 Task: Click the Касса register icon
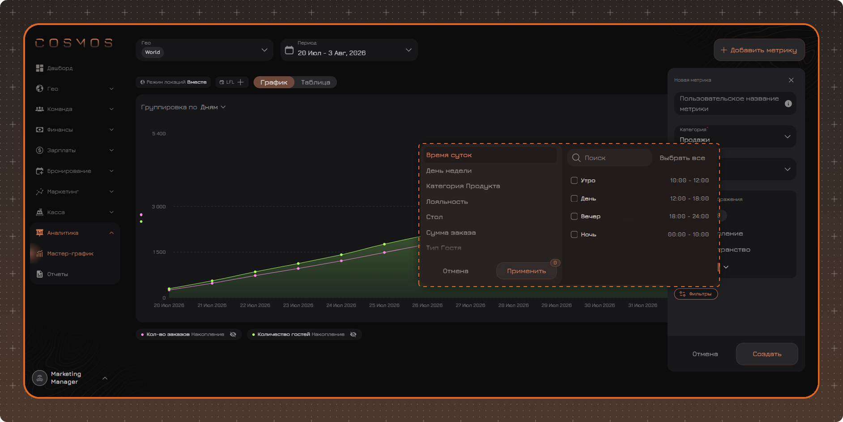[x=39, y=212]
